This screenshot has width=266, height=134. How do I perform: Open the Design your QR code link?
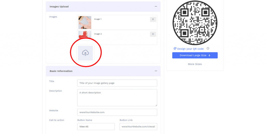pos(190,49)
